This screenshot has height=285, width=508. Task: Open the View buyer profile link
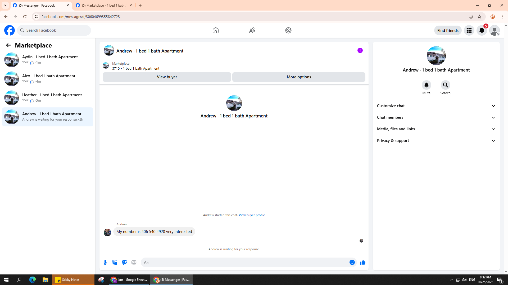[x=252, y=215]
